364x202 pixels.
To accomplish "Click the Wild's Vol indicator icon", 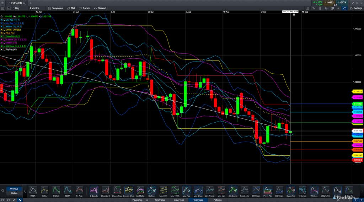I will pos(325,191).
